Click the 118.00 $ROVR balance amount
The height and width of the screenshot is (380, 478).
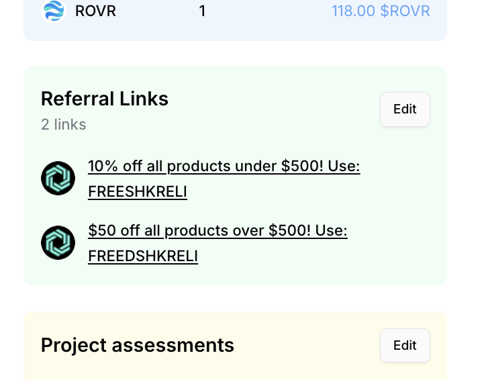[x=381, y=11]
